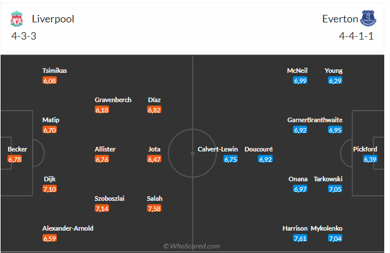Click Becker's 6,78 rating badge
The image size is (390, 253).
click(15, 159)
